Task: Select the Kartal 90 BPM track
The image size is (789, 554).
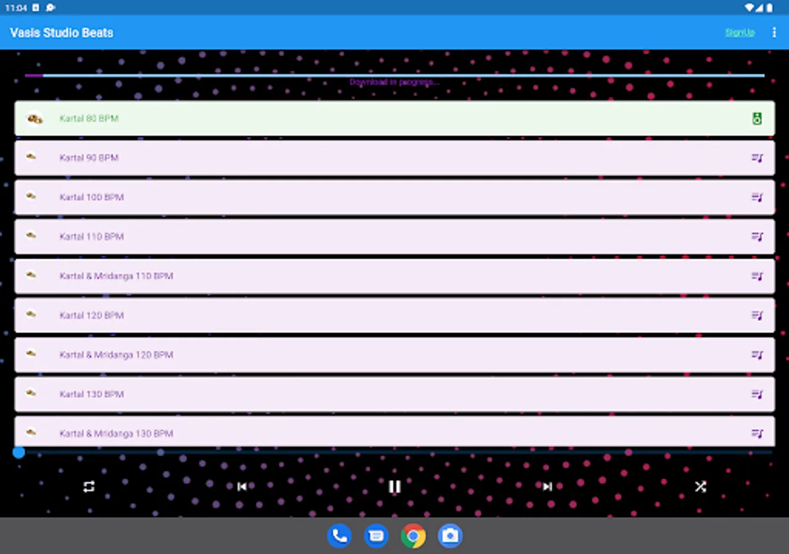Action: (394, 158)
